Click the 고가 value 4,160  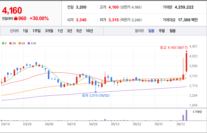pos(113,7)
